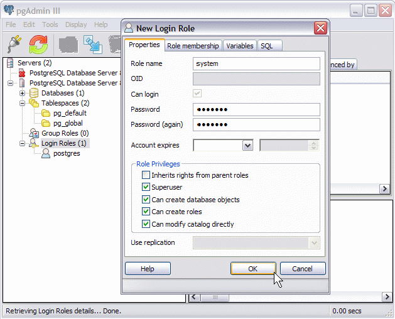Switch to the Role membership tab
The image size is (395, 319).
click(x=193, y=46)
